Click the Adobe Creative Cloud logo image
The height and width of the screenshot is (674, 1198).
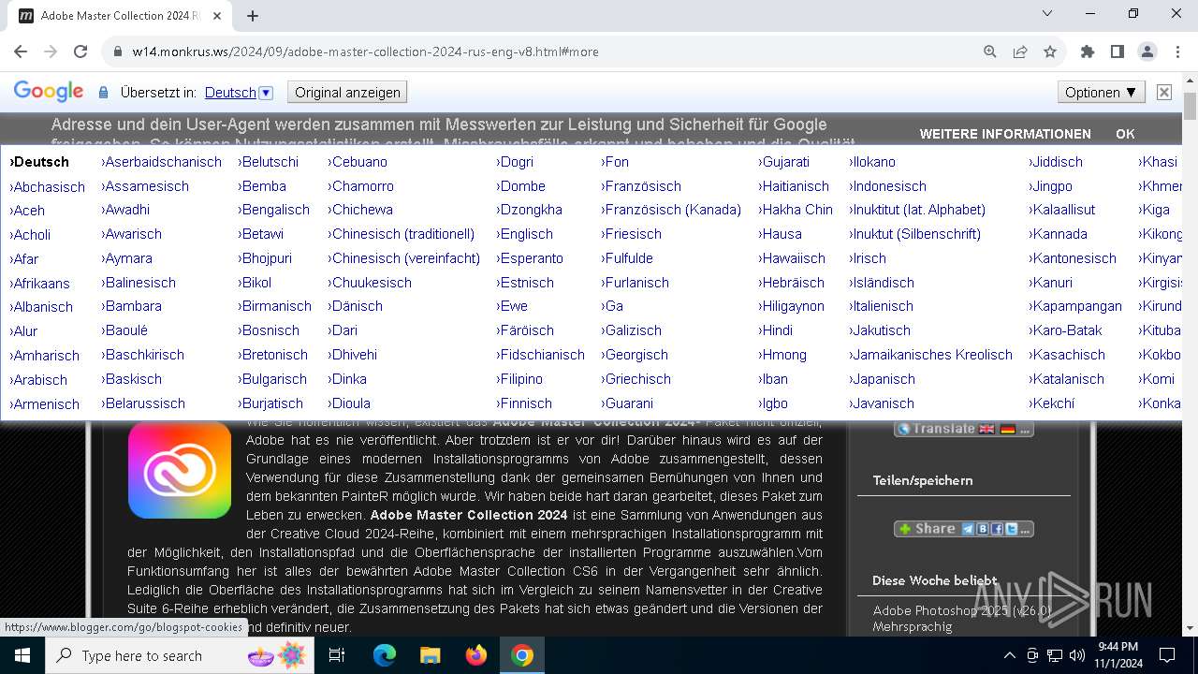pyautogui.click(x=180, y=469)
